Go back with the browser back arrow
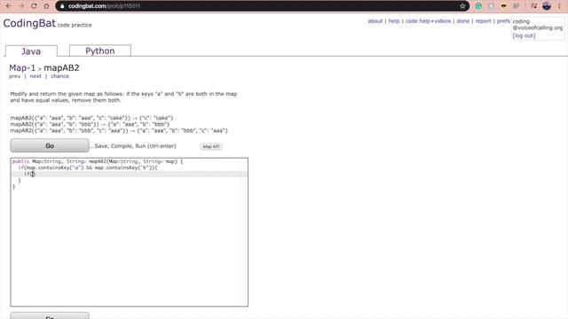 pos(9,6)
